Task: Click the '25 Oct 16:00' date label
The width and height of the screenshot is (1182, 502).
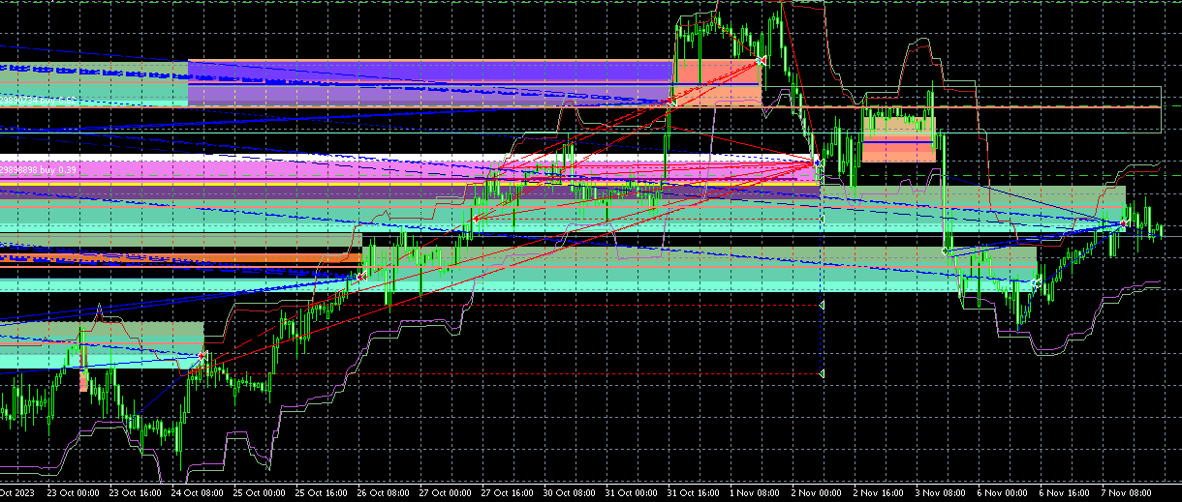Action: [323, 493]
